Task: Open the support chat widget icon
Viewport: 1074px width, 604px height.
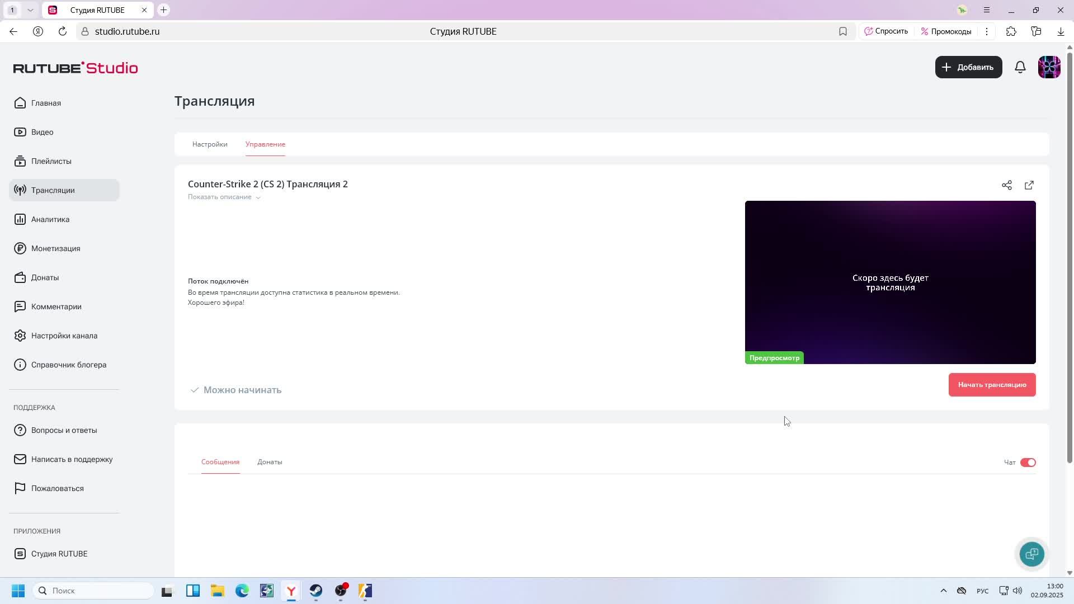Action: (1031, 554)
